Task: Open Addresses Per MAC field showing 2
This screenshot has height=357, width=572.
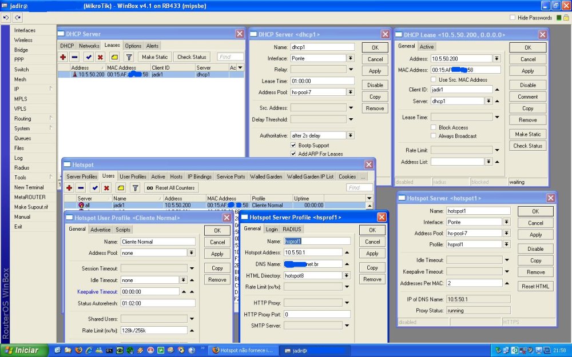Action: click(x=475, y=283)
